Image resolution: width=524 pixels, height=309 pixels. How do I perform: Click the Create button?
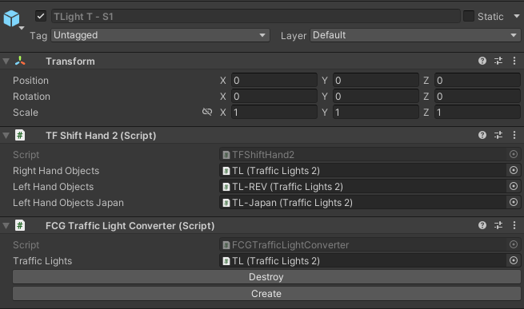pos(266,294)
